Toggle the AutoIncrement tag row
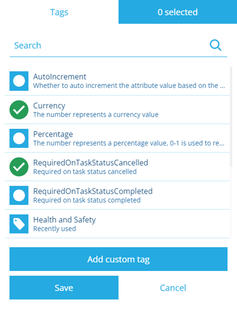237x309 pixels. (117, 81)
